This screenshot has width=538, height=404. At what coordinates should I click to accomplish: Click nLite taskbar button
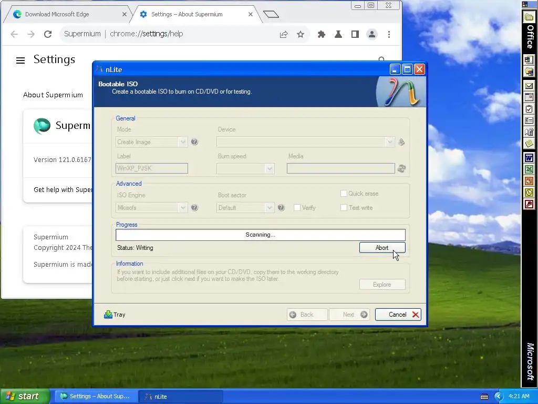[x=181, y=397]
